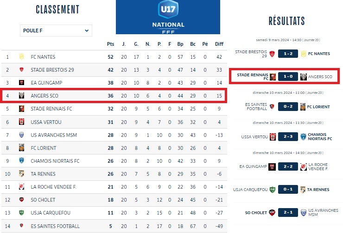Click the USJA Carquefou crest in standings
This screenshot has height=234, width=343.
pyautogui.click(x=21, y=213)
